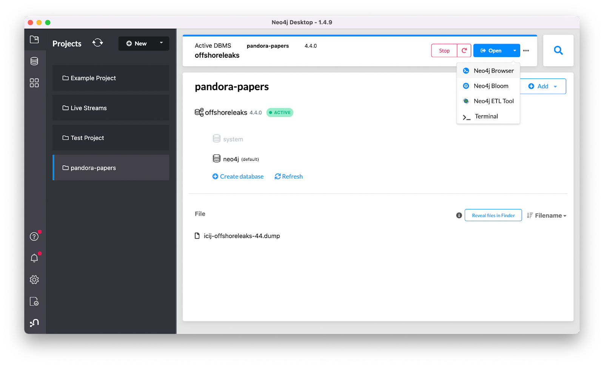Click the Neo4j about logo icon

pyautogui.click(x=34, y=323)
